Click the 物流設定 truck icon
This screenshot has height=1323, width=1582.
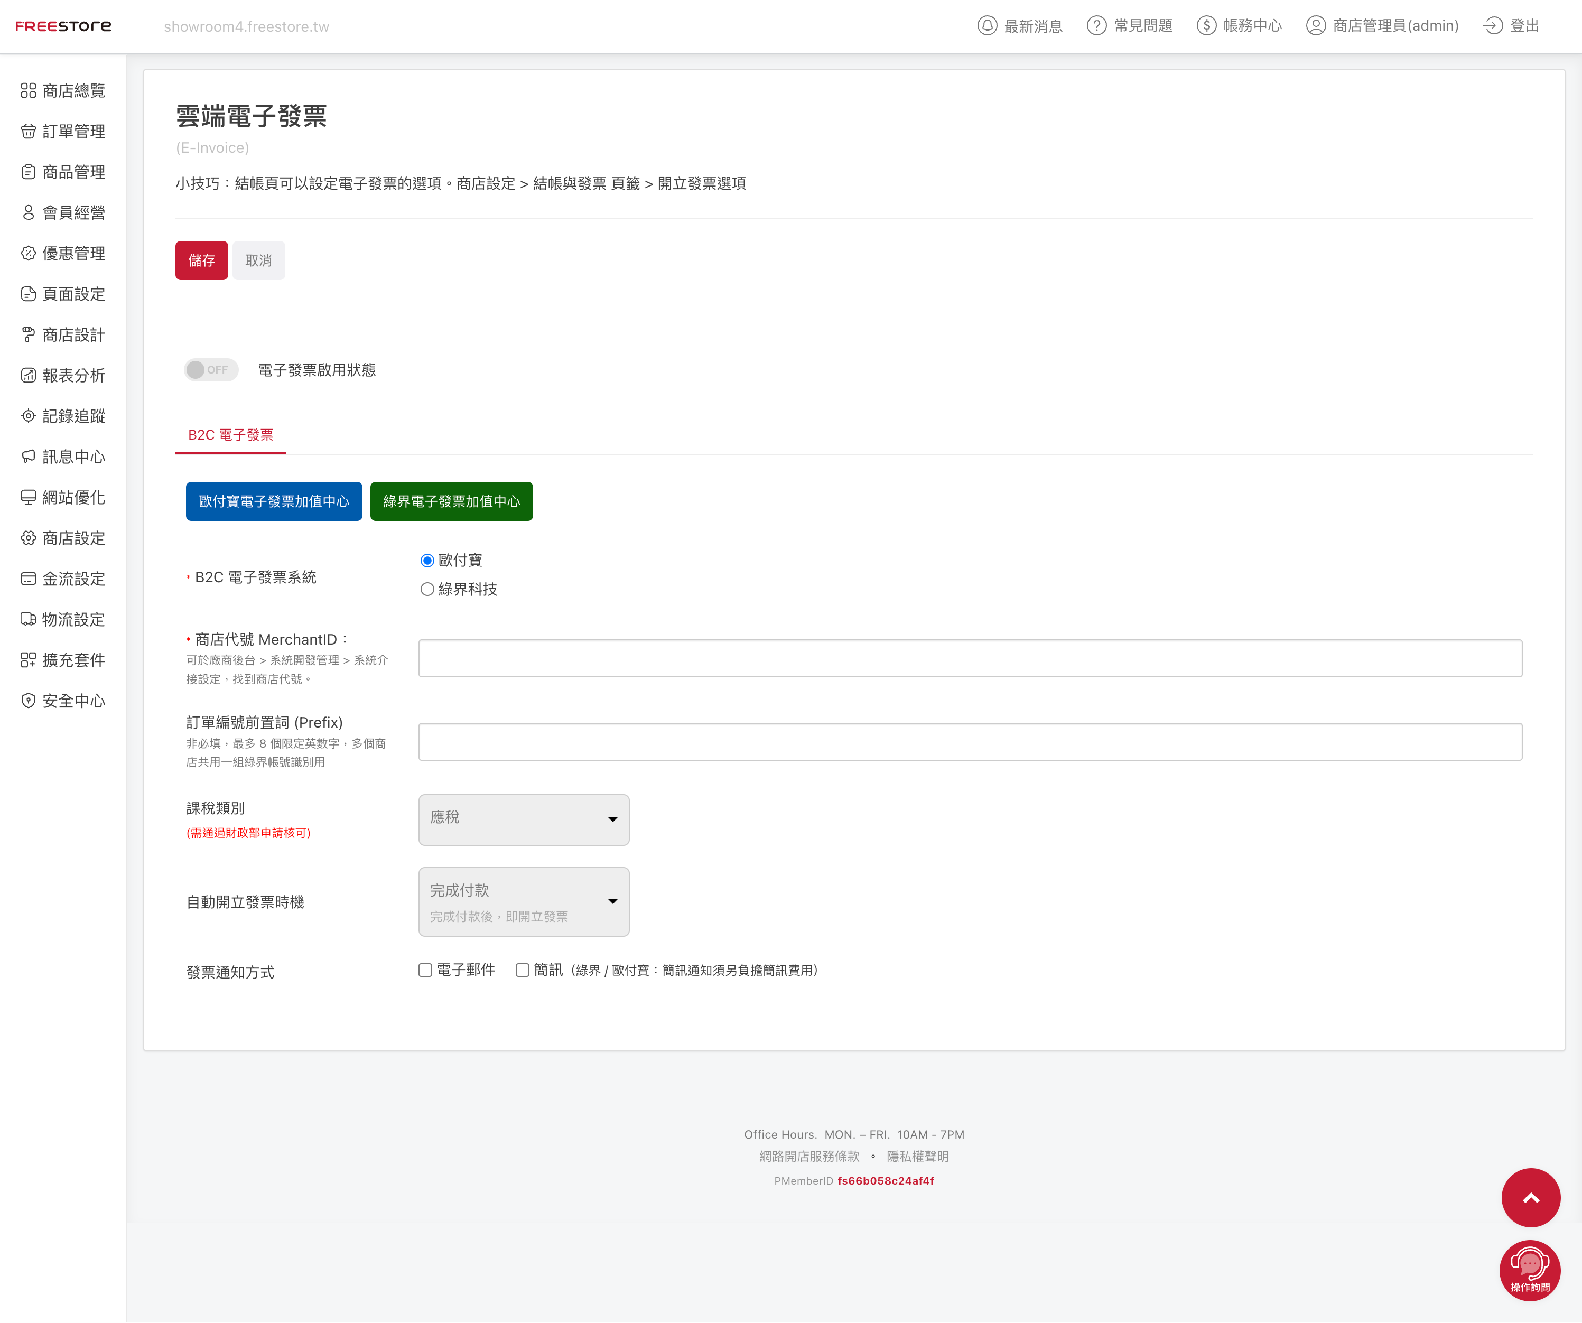click(28, 619)
